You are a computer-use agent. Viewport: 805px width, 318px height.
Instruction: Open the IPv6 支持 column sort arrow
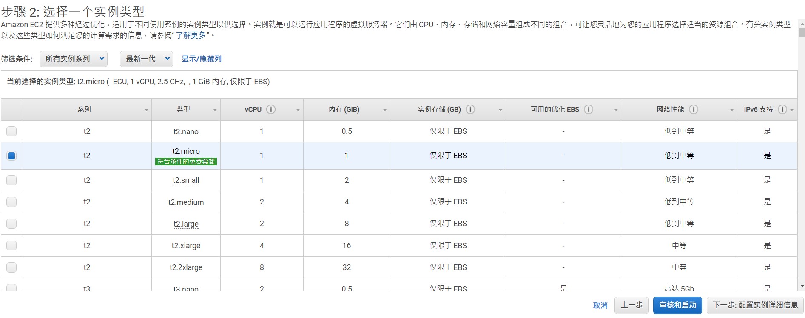click(x=792, y=110)
